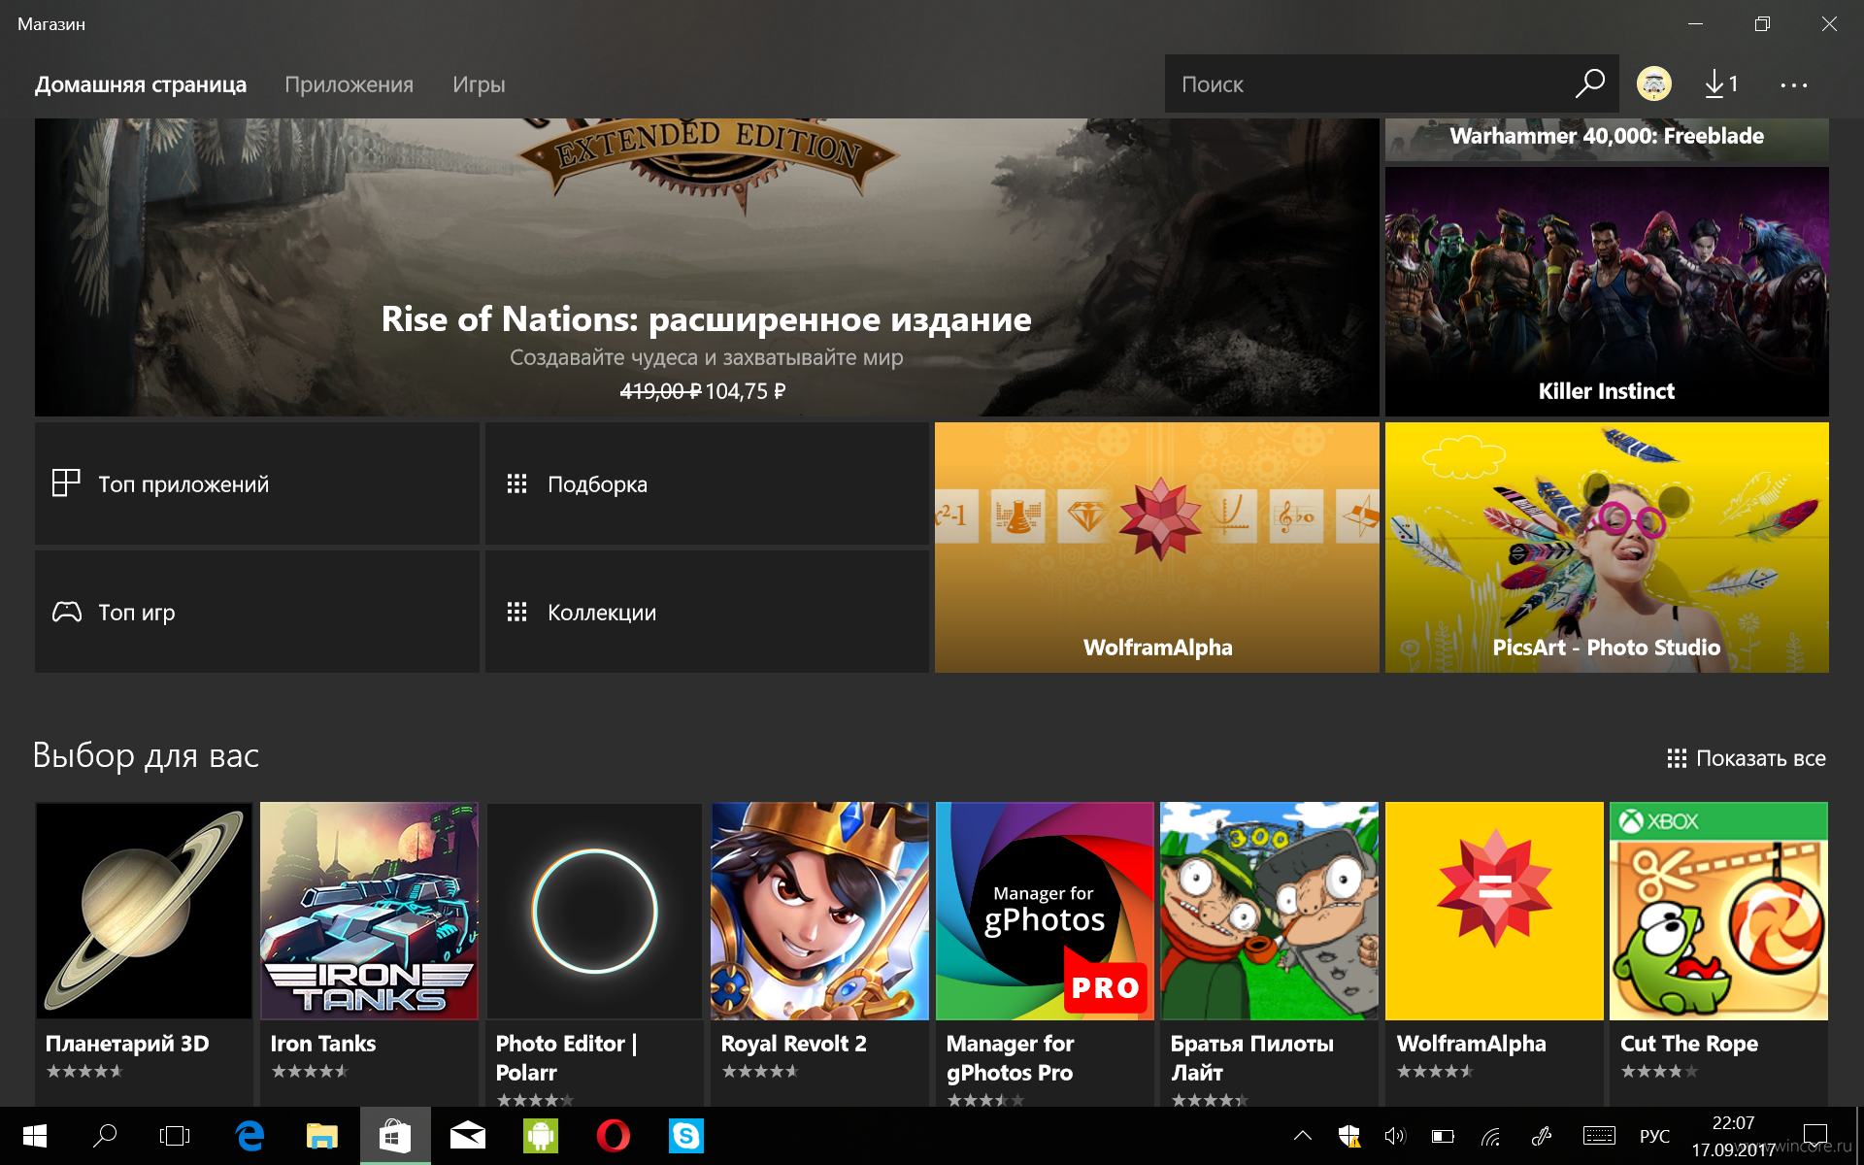Viewport: 1864px width, 1165px height.
Task: Open the clock showing 22:07
Action: [1733, 1136]
